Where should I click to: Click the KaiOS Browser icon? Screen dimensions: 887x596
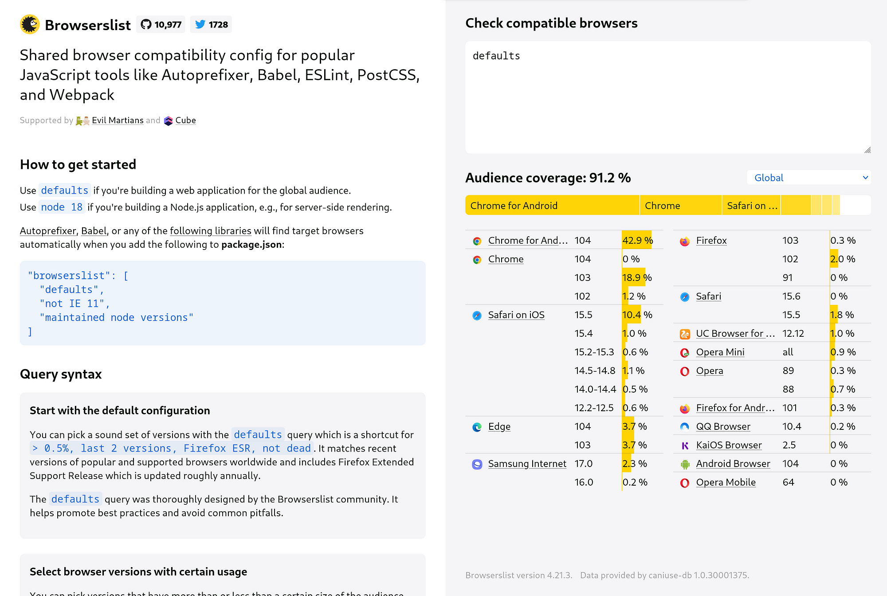685,446
